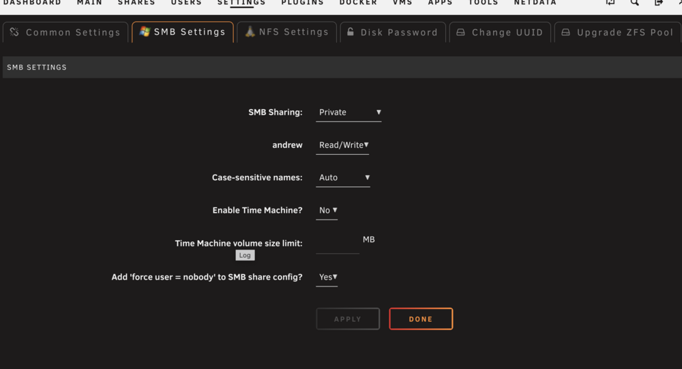The height and width of the screenshot is (369, 682).
Task: Click the 'Add force user = nobody' label
Action: (207, 277)
